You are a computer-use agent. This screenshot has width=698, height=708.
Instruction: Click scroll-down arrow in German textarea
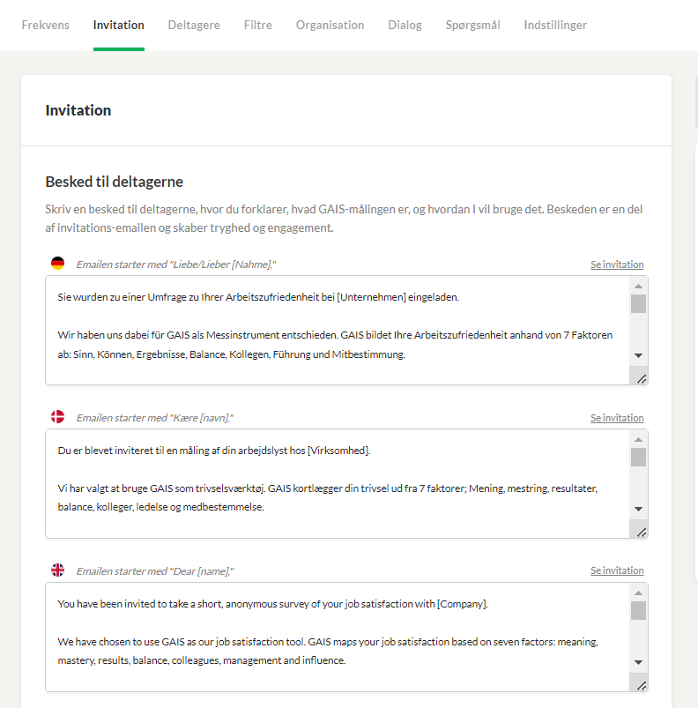[638, 355]
